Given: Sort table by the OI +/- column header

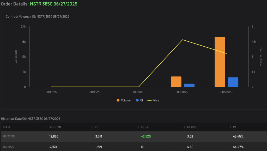Looking at the screenshot, I should coord(145,127).
